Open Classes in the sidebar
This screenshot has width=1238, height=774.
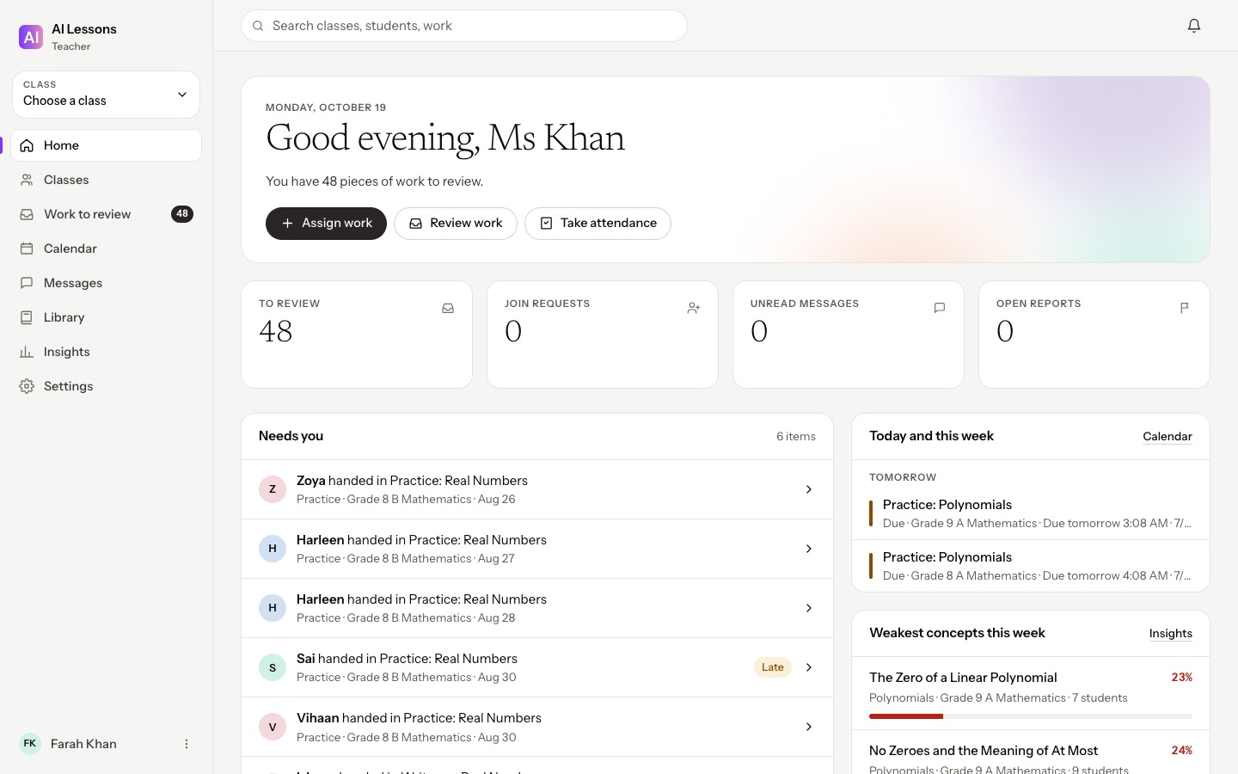(x=107, y=180)
